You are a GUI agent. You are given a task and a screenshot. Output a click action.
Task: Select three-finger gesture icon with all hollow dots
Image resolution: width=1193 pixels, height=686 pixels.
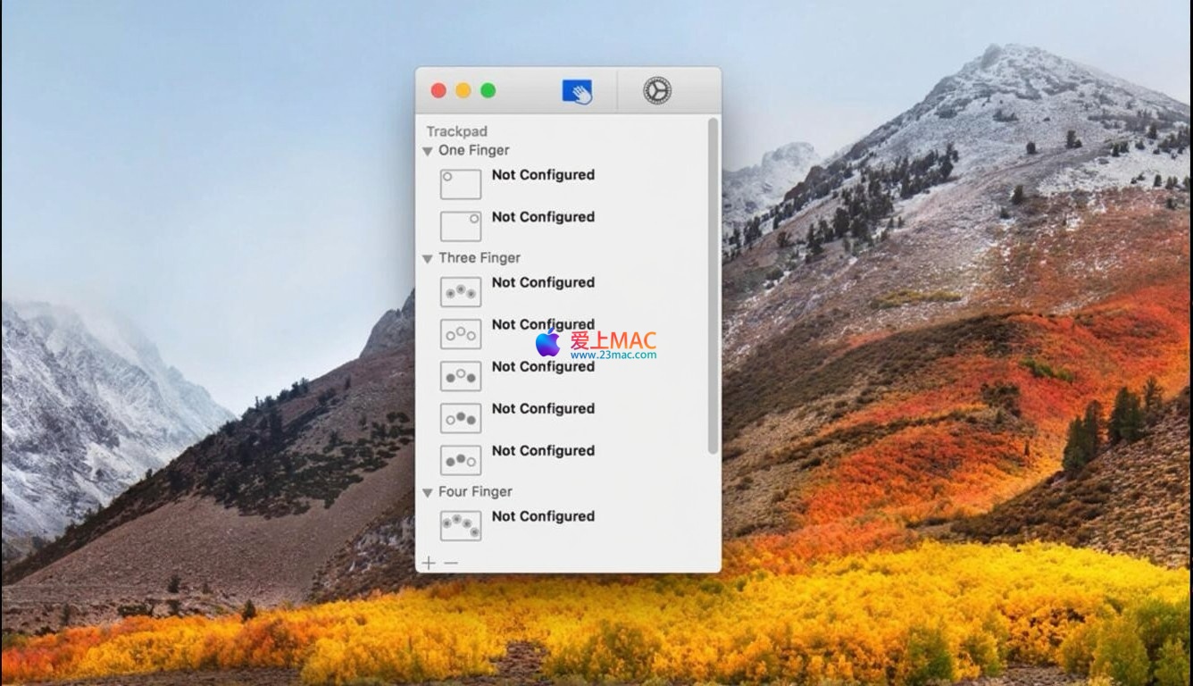461,334
